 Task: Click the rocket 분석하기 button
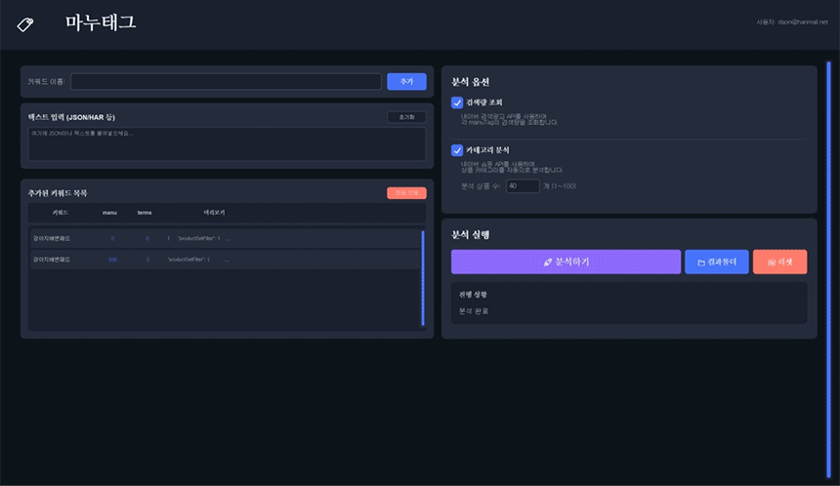pos(566,262)
